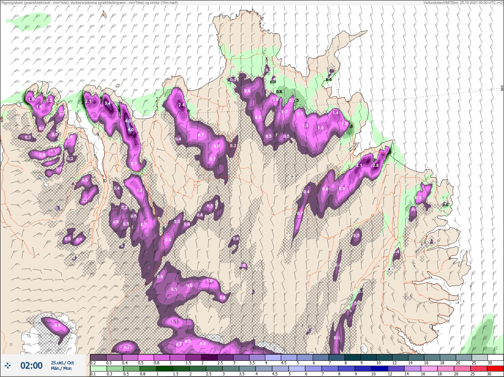The image size is (504, 377).
Task: Click the date label 25.okt./ Oct
Action: [x=62, y=363]
